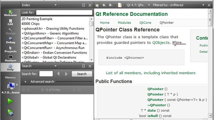Open Projects mode

10,50
